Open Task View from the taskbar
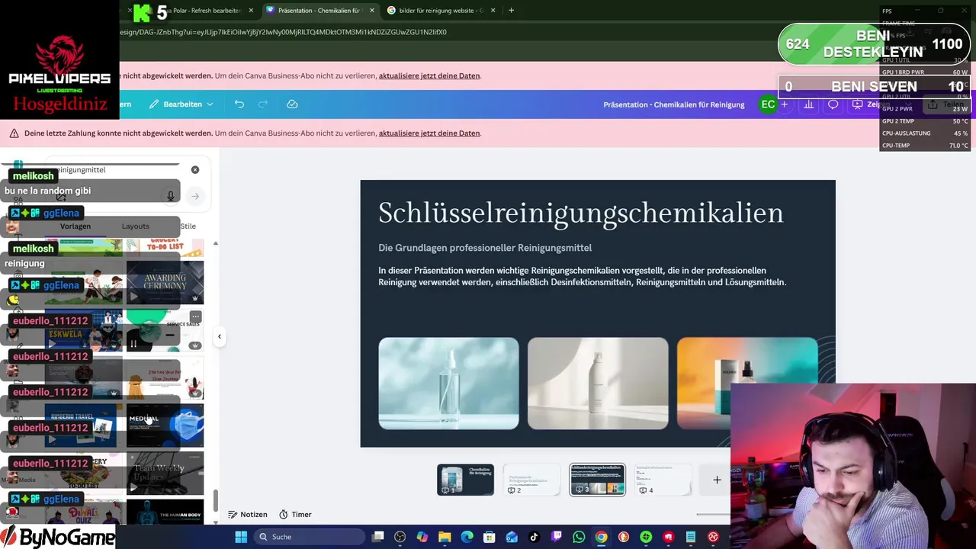 pyautogui.click(x=377, y=537)
